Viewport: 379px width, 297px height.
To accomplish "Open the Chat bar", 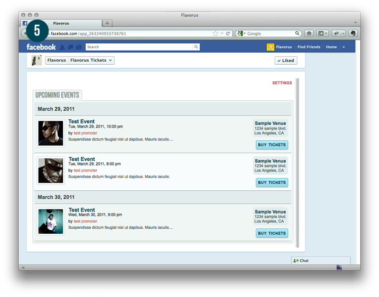I will 321,261.
